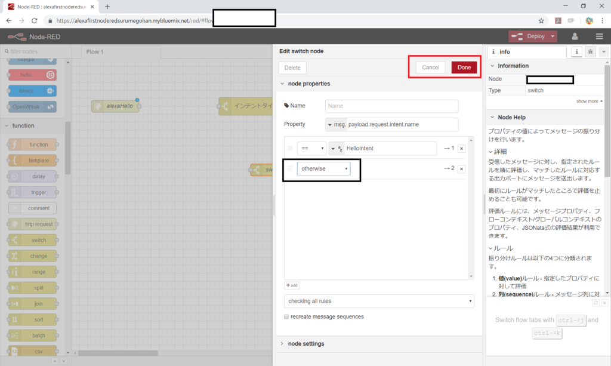The width and height of the screenshot is (611, 366).
Task: Delete the switch node
Action: pos(292,68)
